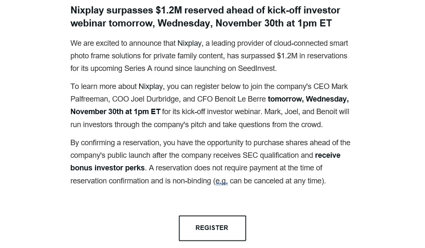This screenshot has height=248, width=425.
Task: Click the bold headline about Nixplay reservations
Action: pyautogui.click(x=205, y=17)
